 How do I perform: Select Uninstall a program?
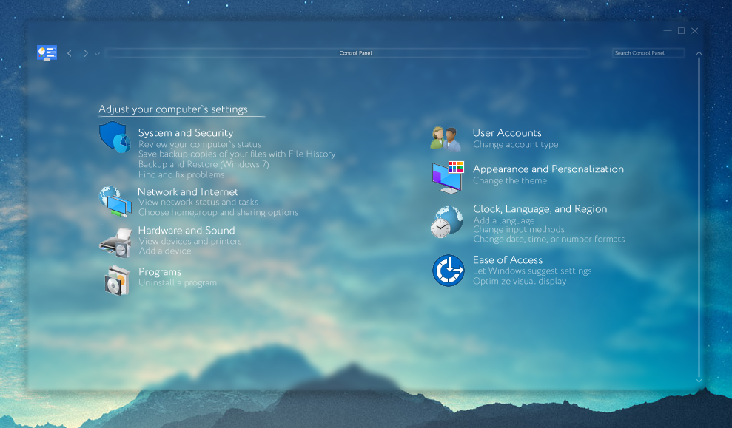[178, 282]
